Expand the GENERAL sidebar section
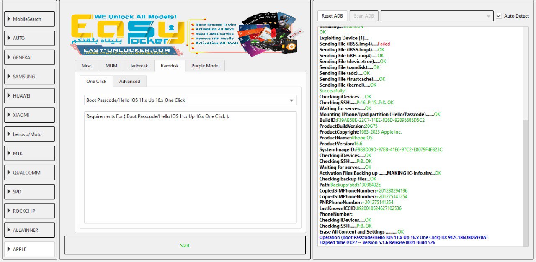Image resolution: width=536 pixels, height=262 pixels. click(29, 57)
